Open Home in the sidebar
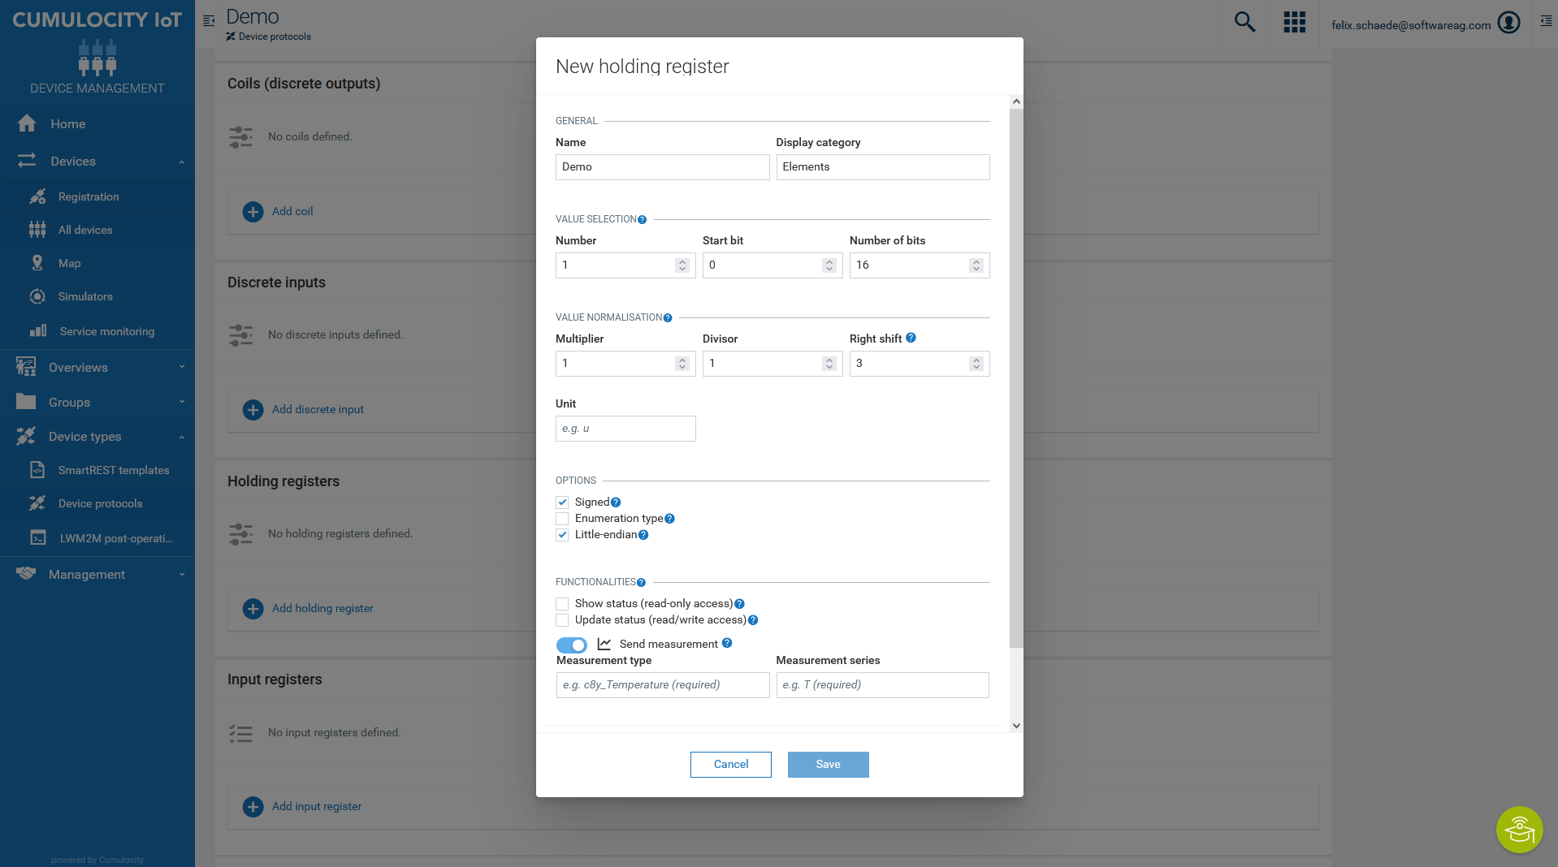The width and height of the screenshot is (1558, 867). point(68,123)
